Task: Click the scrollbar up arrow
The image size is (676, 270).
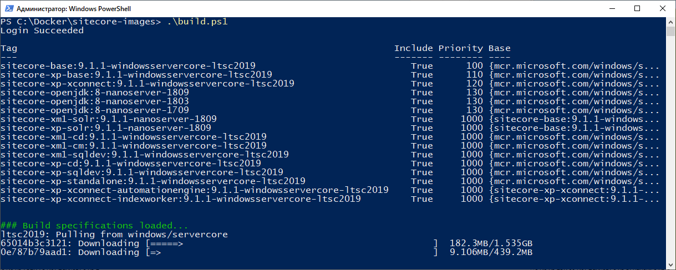Action: (x=670, y=22)
